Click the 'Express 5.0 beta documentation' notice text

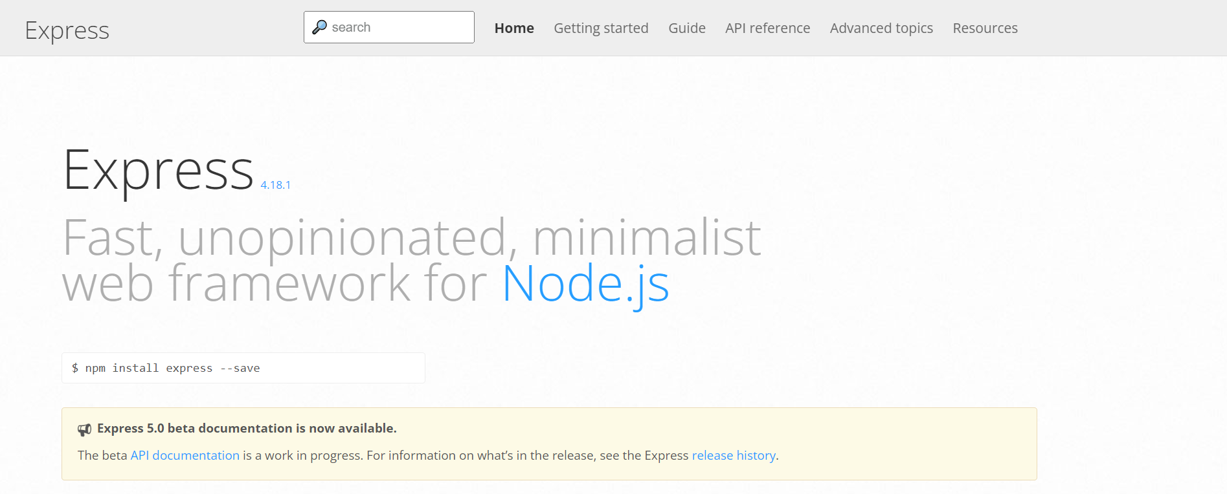(247, 428)
